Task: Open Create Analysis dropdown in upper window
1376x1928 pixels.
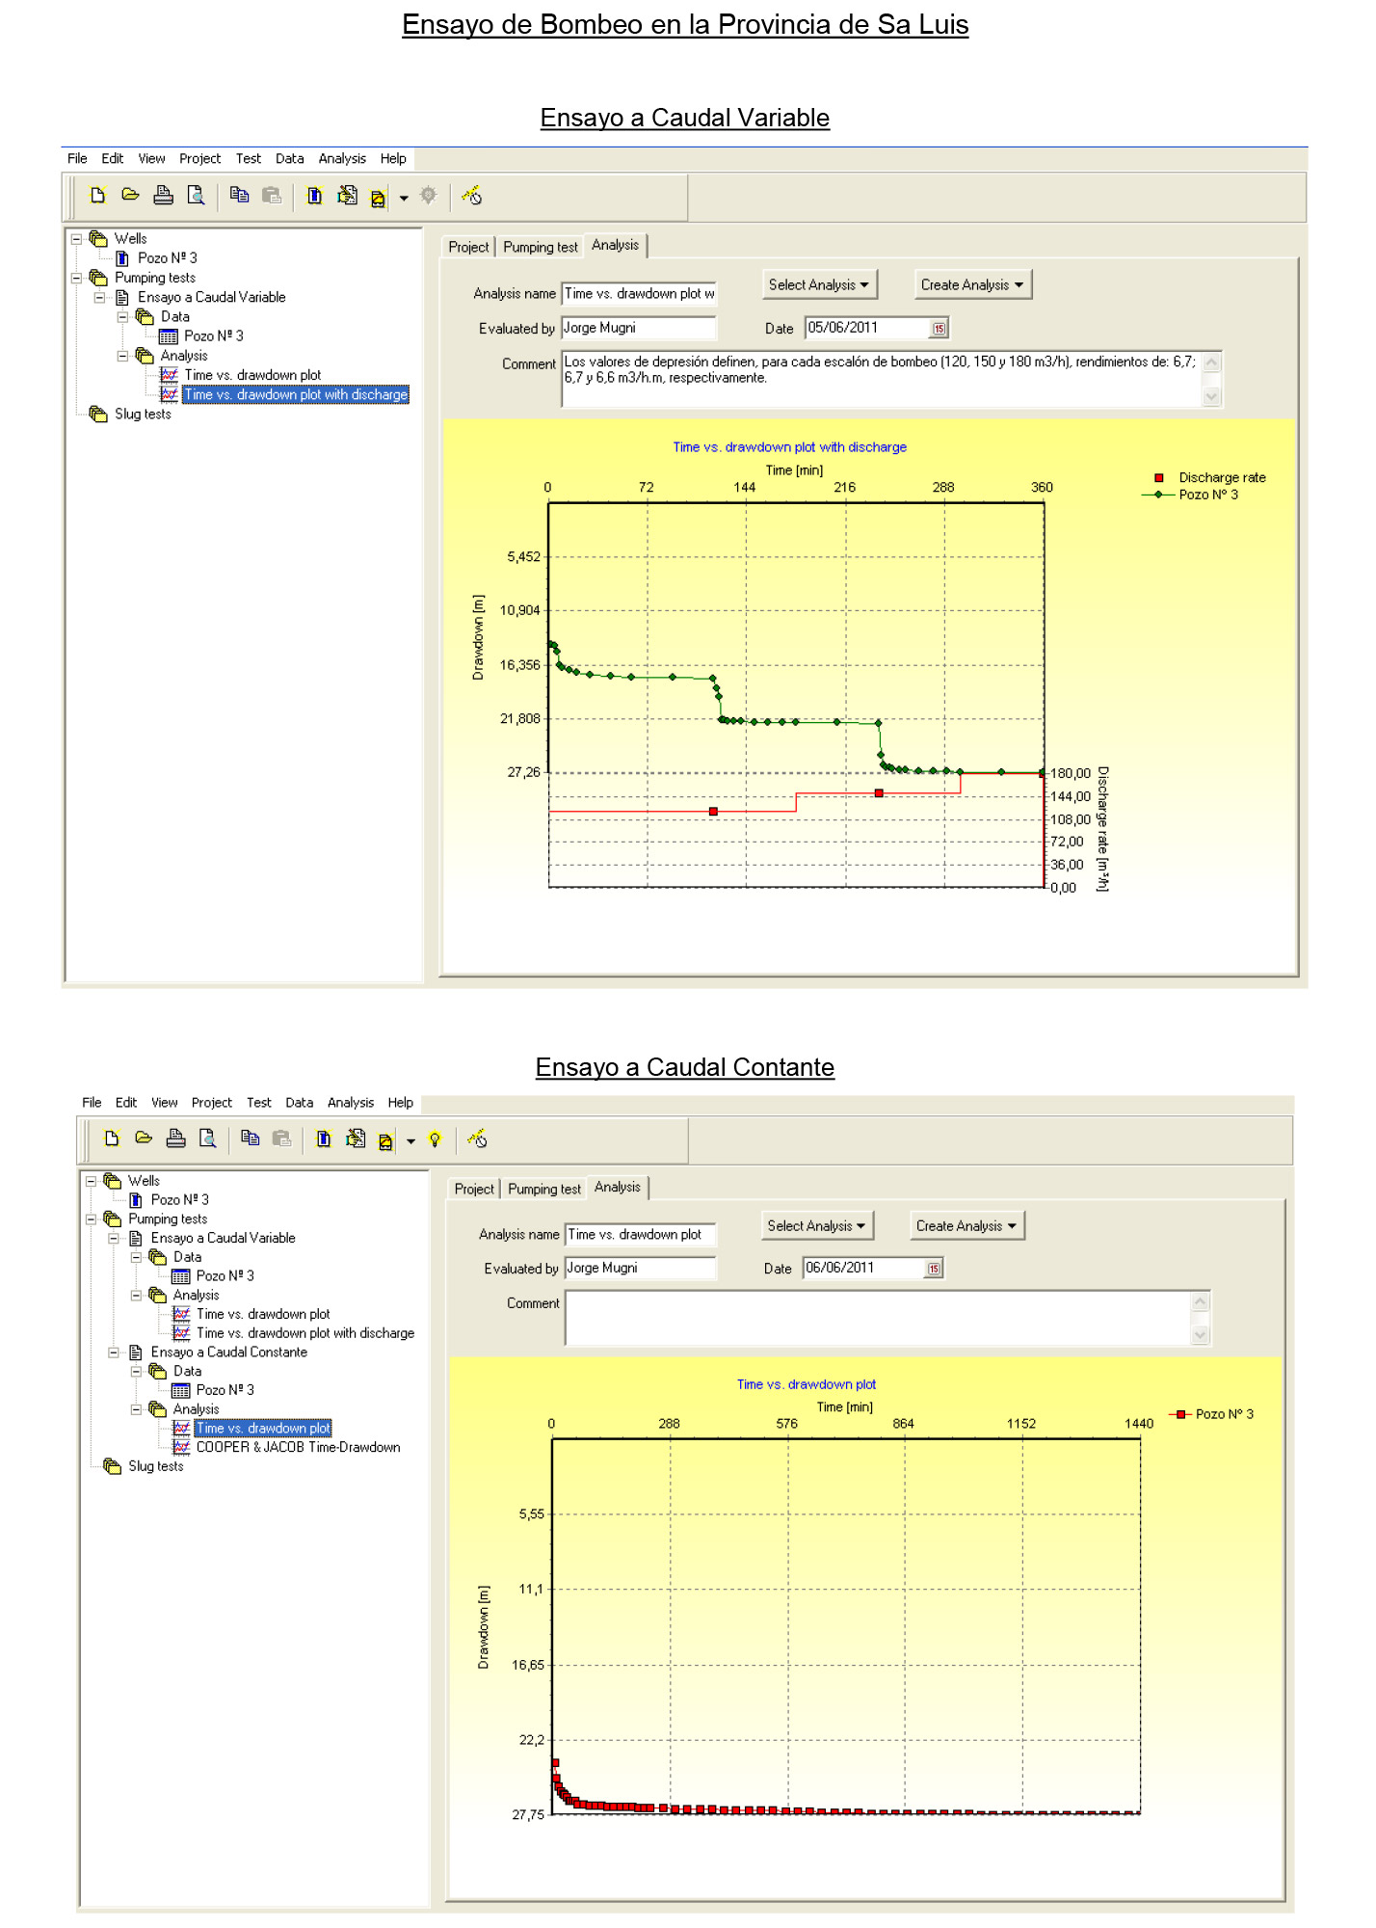Action: click(x=972, y=284)
